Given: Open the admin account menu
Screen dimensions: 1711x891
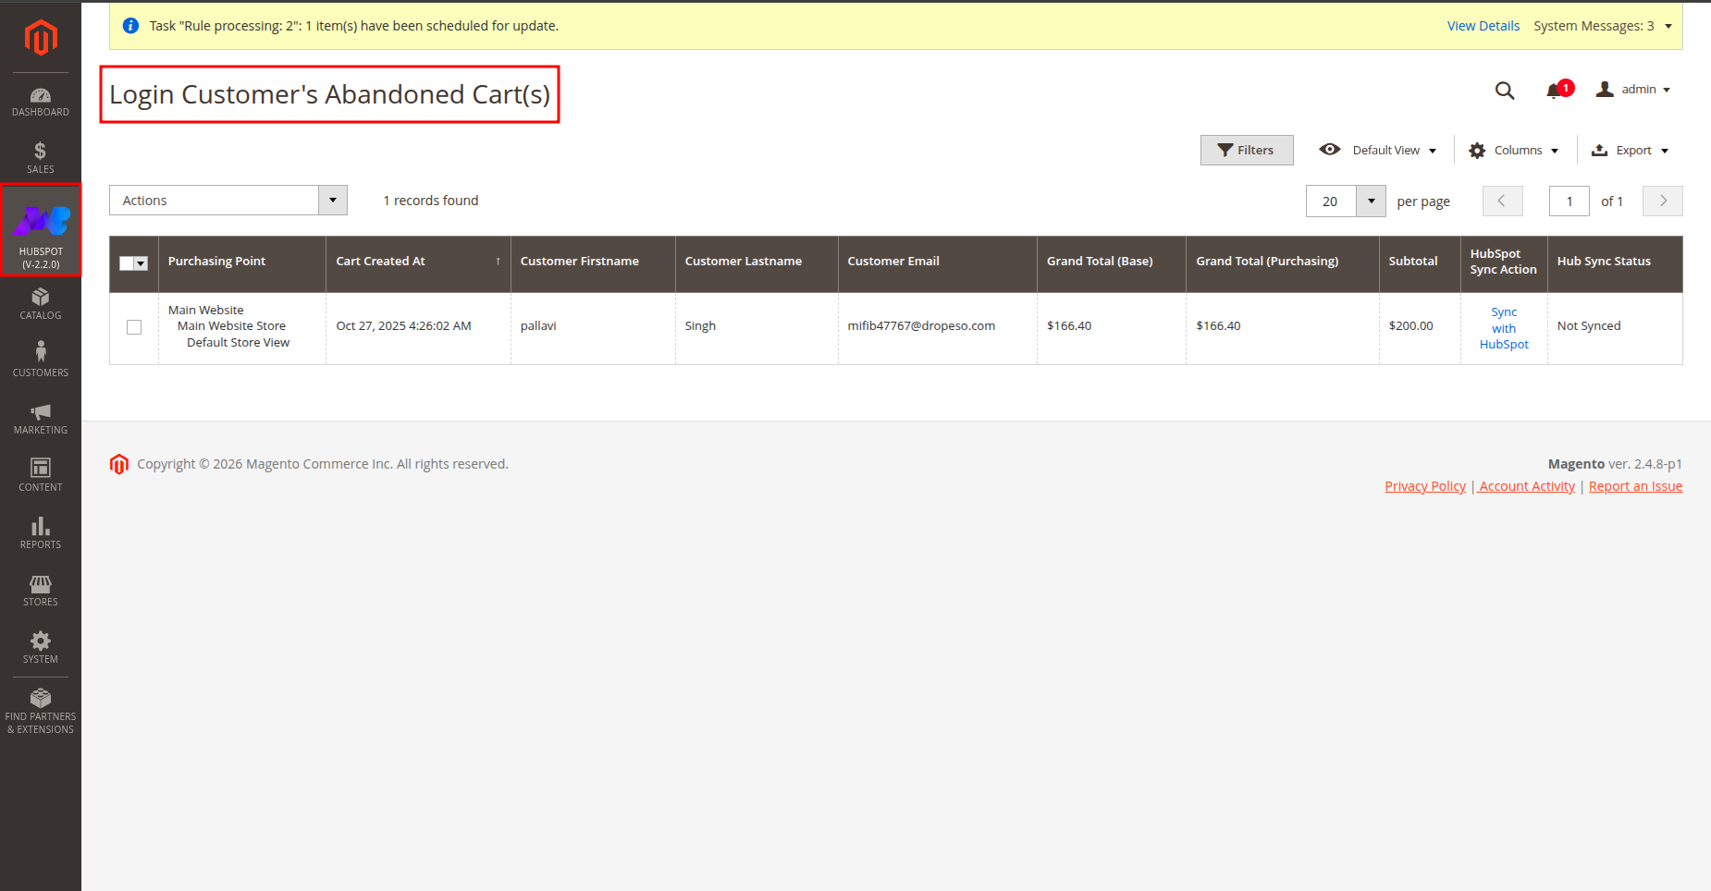Looking at the screenshot, I should click(x=1633, y=90).
